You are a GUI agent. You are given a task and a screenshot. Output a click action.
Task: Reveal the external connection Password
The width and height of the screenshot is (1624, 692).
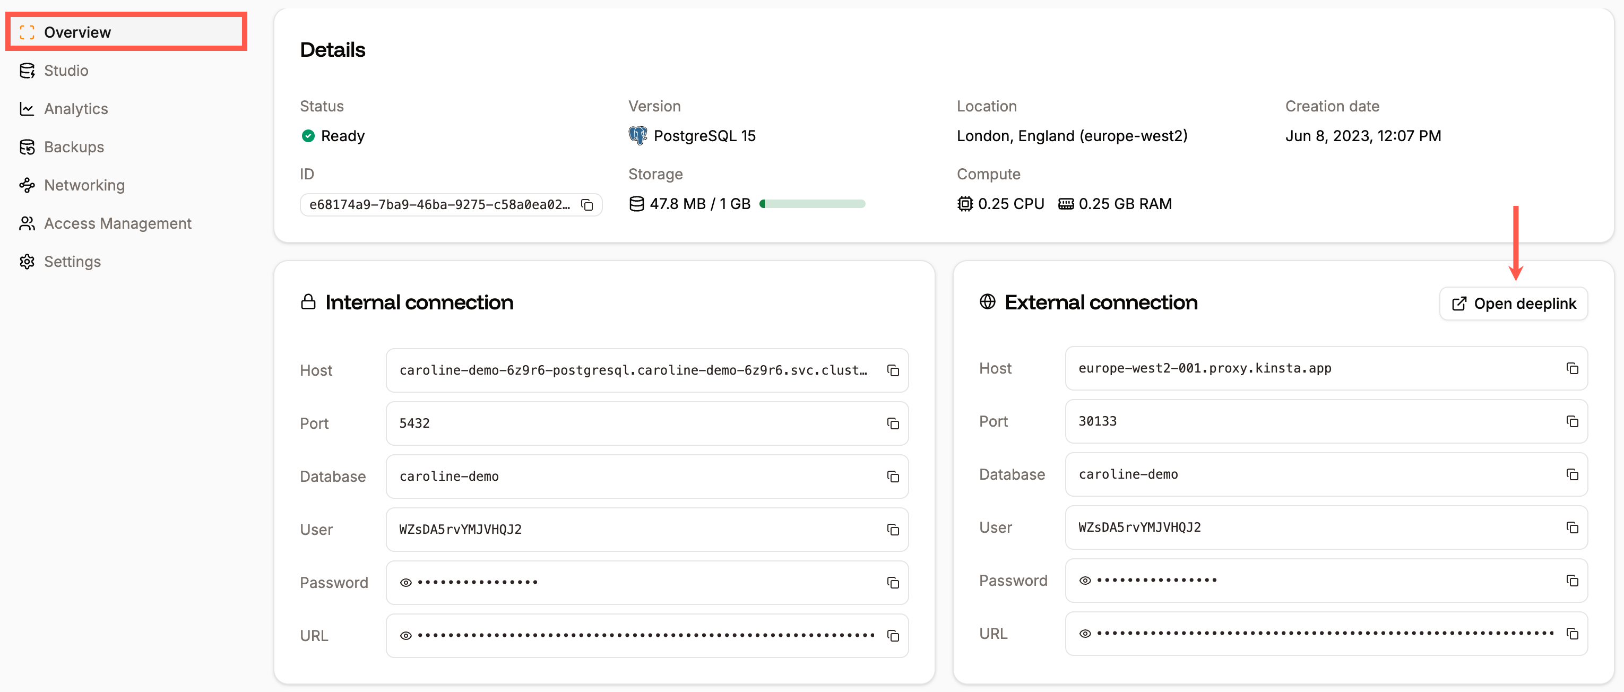coord(1085,581)
